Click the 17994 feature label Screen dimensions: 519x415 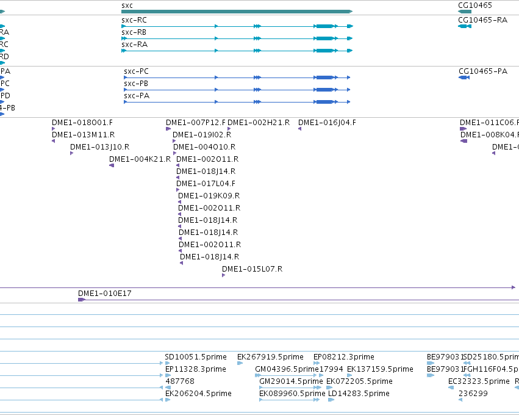tap(331, 369)
